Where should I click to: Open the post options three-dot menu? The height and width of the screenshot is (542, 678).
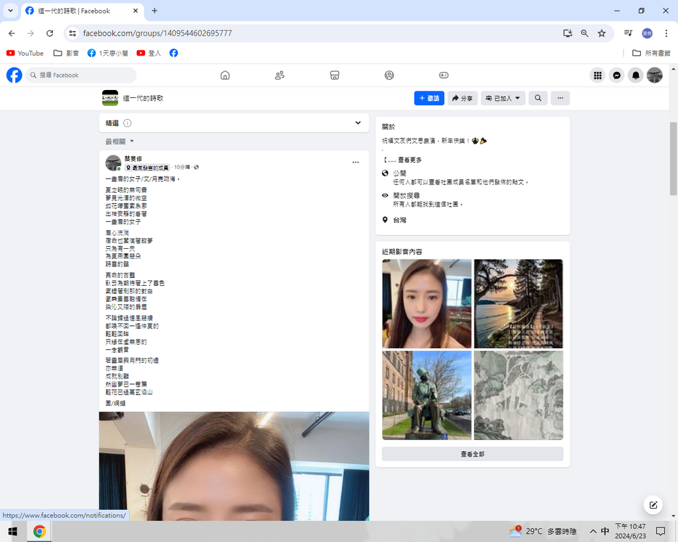[x=356, y=162]
